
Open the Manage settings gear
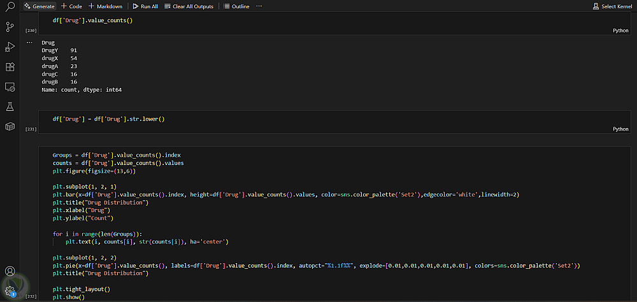tap(10, 291)
